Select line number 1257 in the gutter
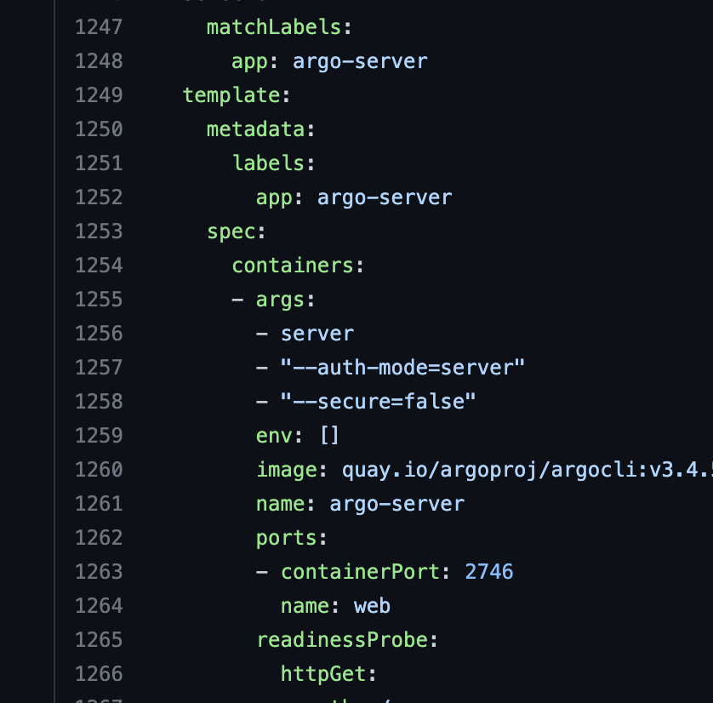713x703 pixels. click(x=99, y=368)
